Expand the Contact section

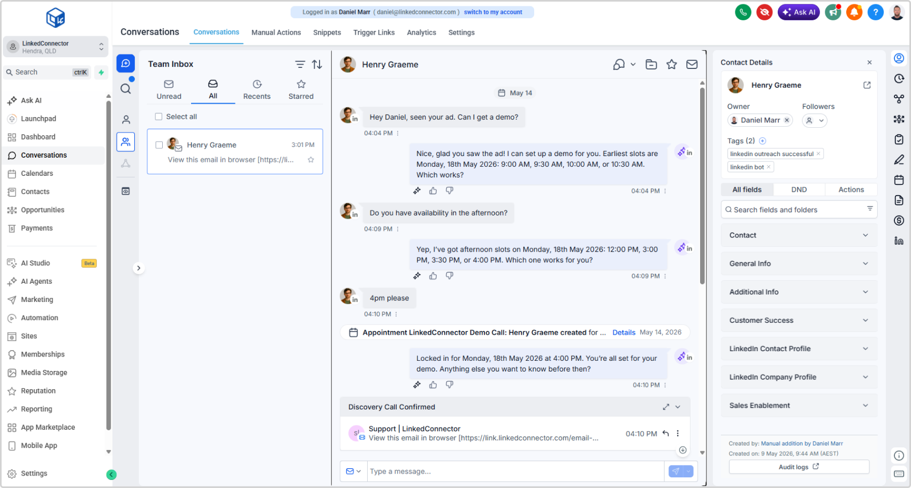pos(799,235)
